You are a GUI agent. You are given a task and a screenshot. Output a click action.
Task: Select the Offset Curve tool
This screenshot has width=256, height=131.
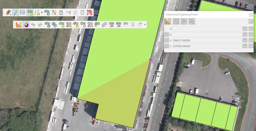point(104,25)
